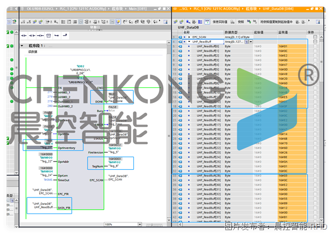332x234 pixels.
Task: Click the small button left of data type dropdown arrow
Action: 246,41
